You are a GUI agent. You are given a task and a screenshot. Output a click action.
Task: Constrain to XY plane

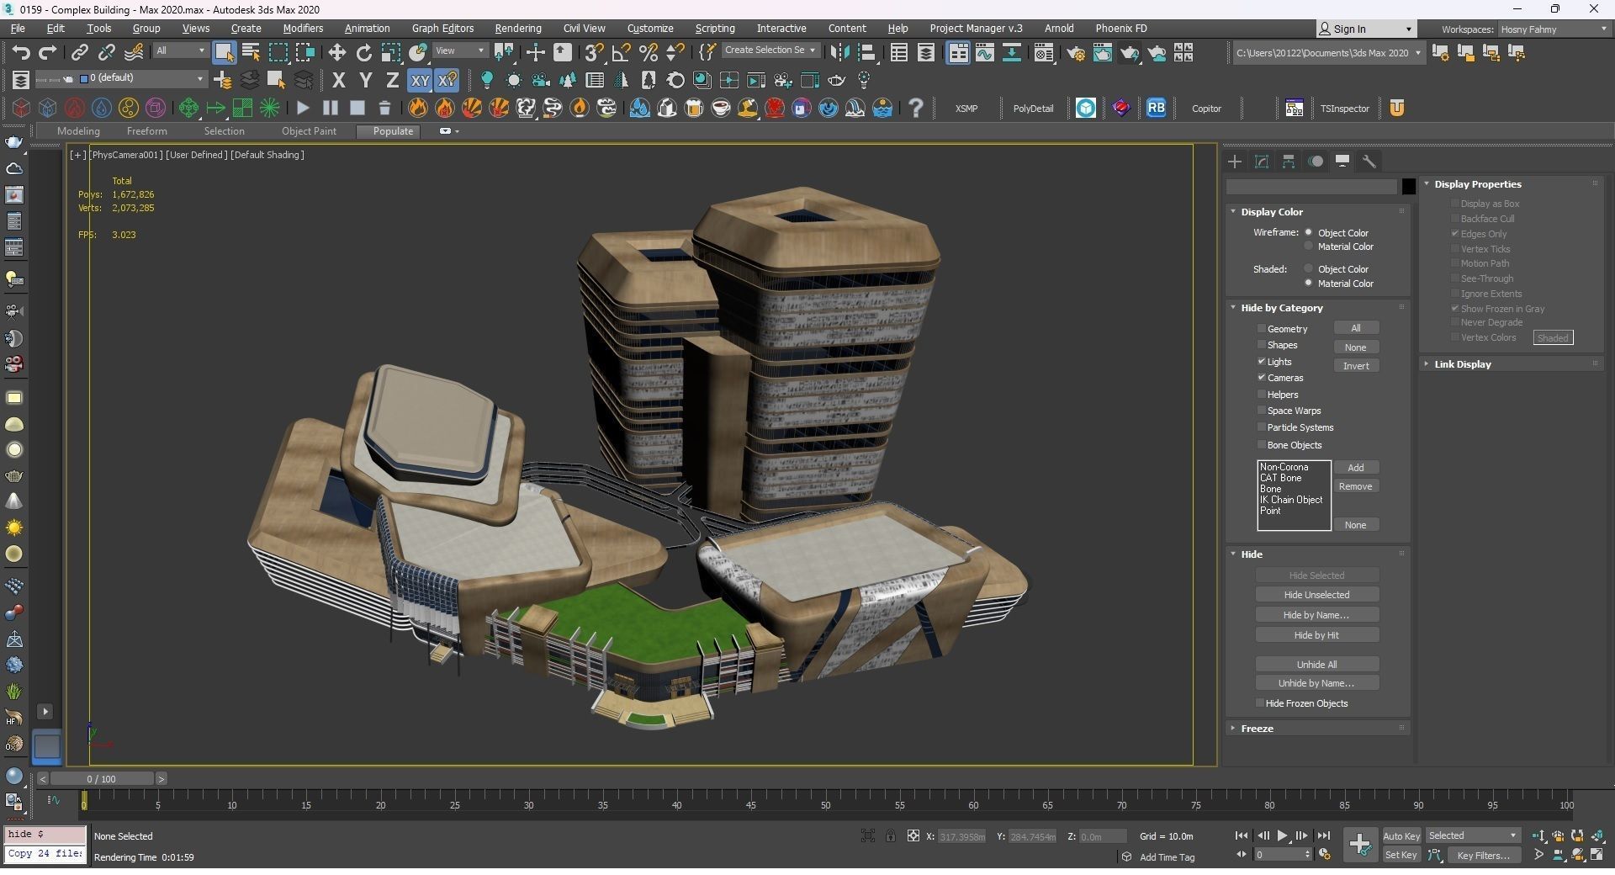420,81
